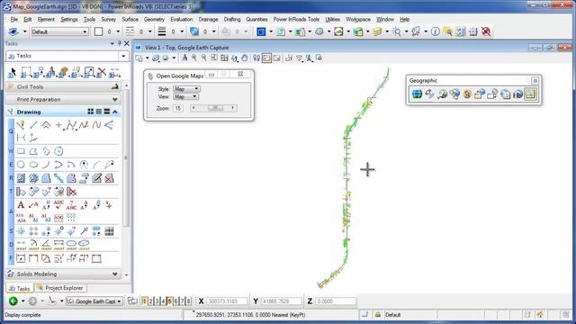Click the Pan View hand icon
The width and height of the screenshot is (576, 324).
[x=244, y=58]
